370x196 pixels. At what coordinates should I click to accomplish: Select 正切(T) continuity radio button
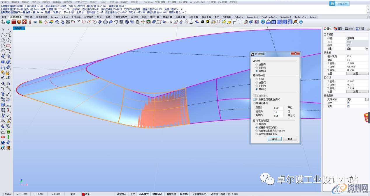click(x=257, y=67)
